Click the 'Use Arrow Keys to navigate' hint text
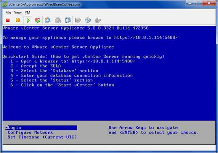The image size is (218, 153). 143,128
